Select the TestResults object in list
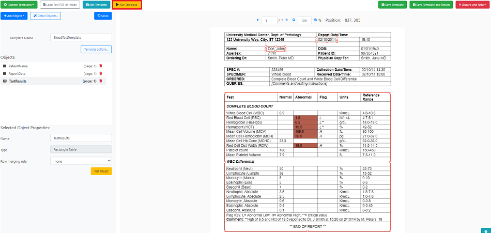491x233 pixels. pos(18,81)
